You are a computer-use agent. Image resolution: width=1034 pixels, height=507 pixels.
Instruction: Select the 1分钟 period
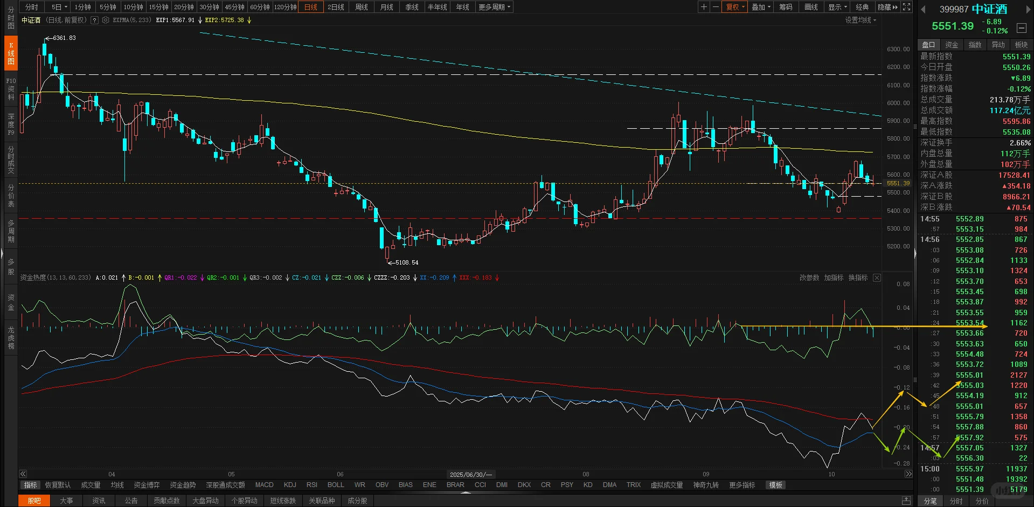(x=82, y=7)
